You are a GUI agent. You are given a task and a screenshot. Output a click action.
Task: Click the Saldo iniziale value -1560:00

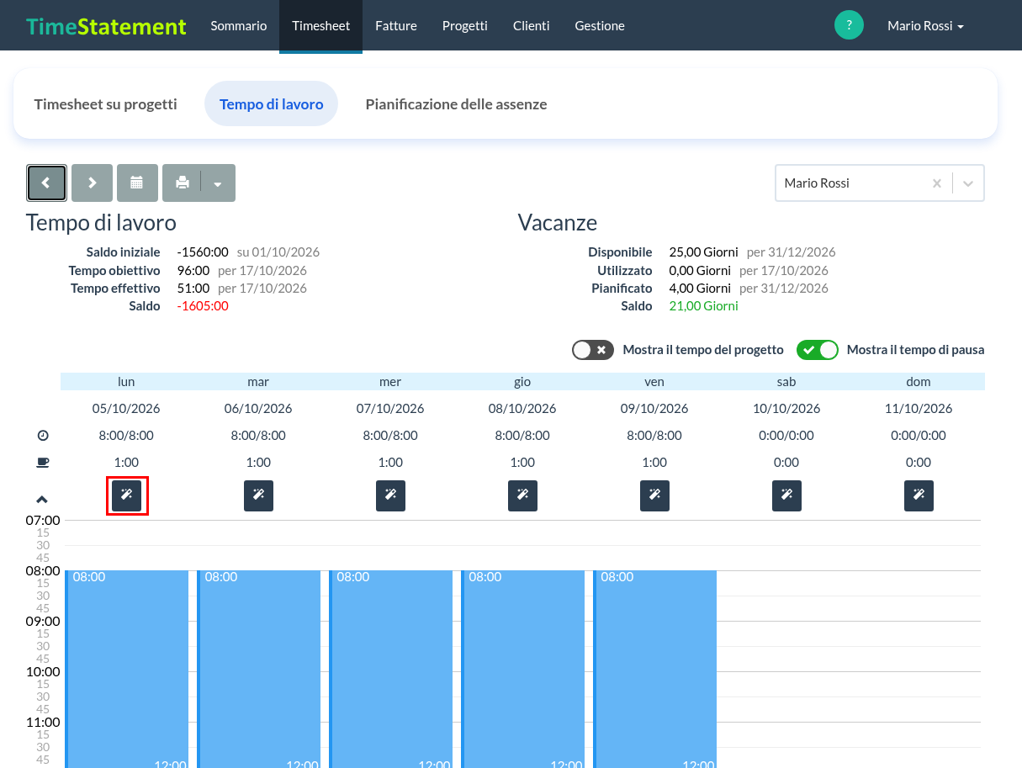pyautogui.click(x=203, y=252)
